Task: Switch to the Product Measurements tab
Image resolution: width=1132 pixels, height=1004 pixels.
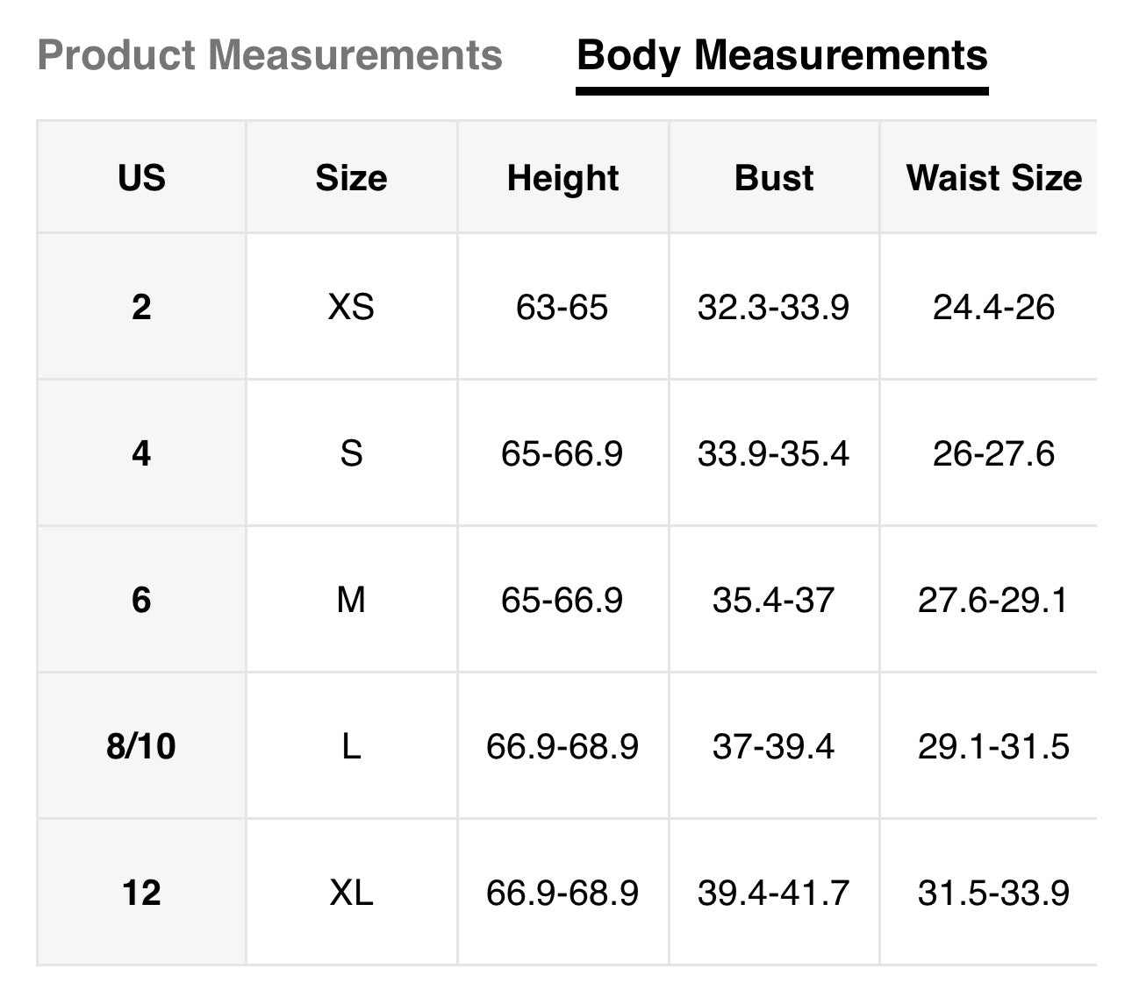Action: 269,55
